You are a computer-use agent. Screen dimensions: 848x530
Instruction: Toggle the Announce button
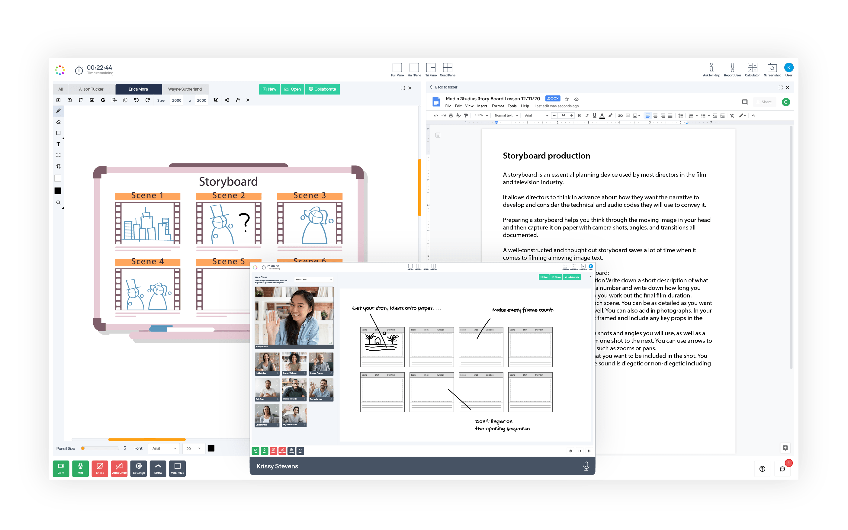coord(119,469)
